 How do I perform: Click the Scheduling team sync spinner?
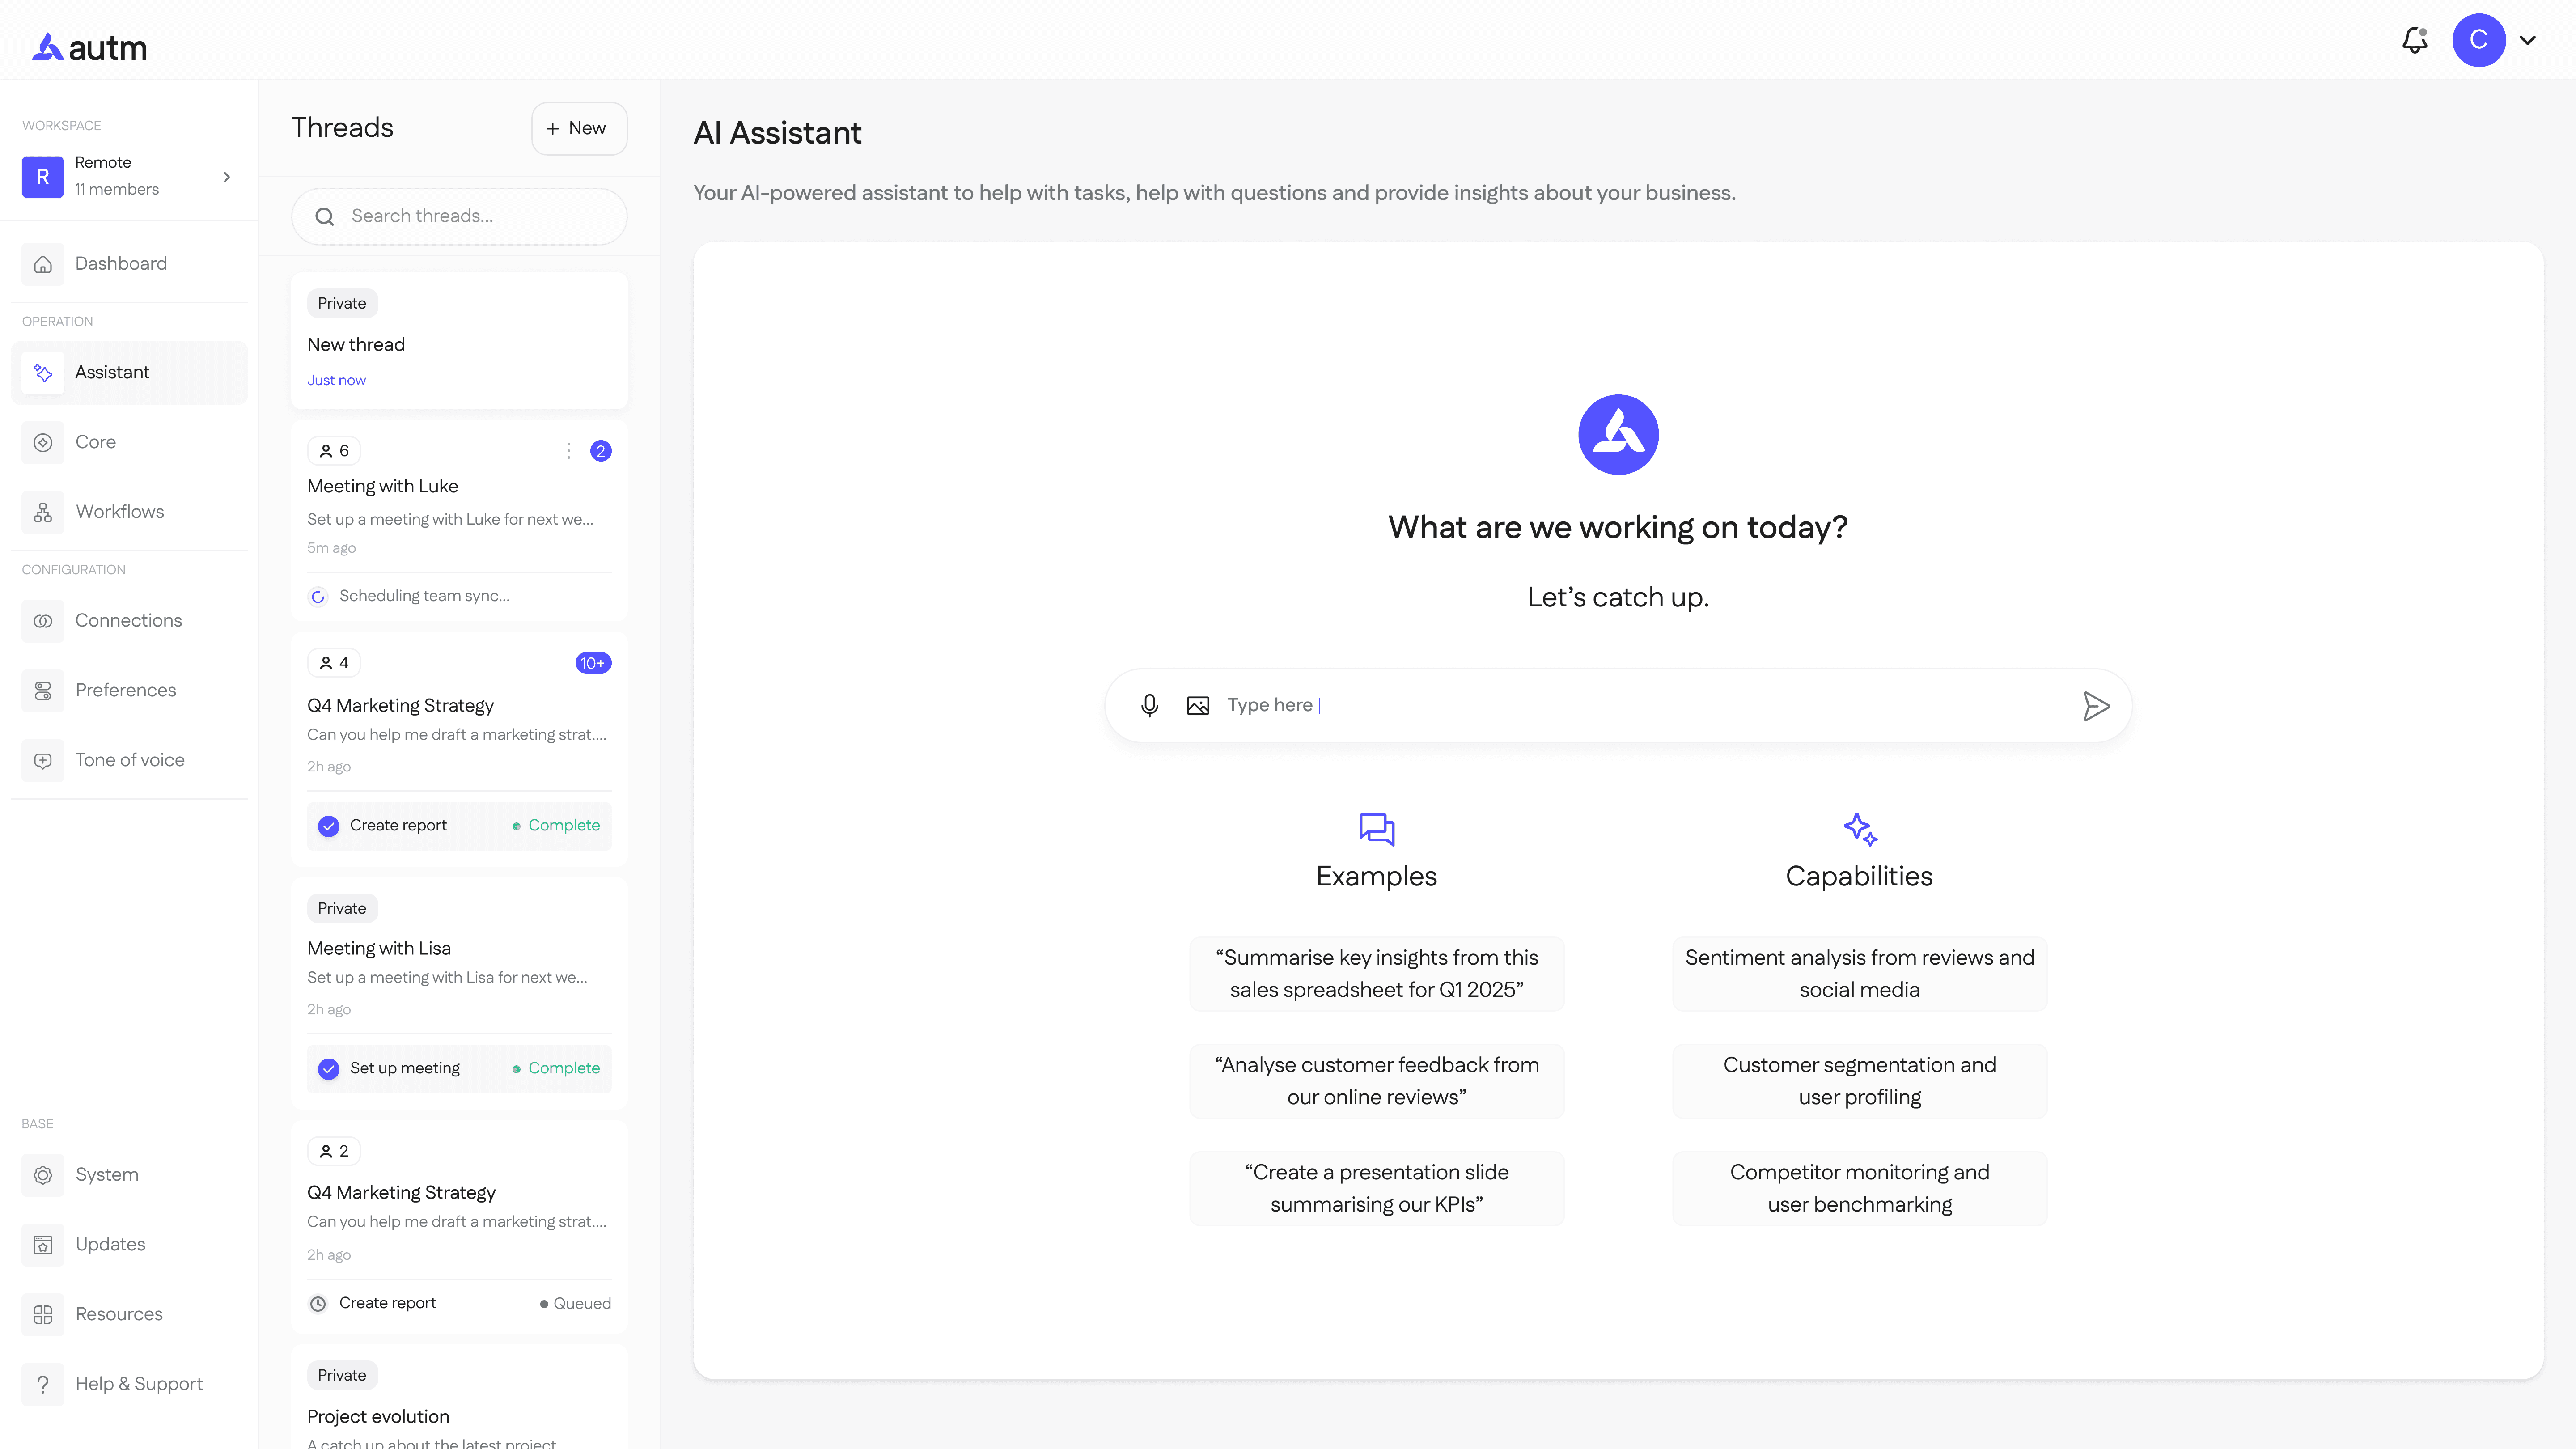click(318, 597)
